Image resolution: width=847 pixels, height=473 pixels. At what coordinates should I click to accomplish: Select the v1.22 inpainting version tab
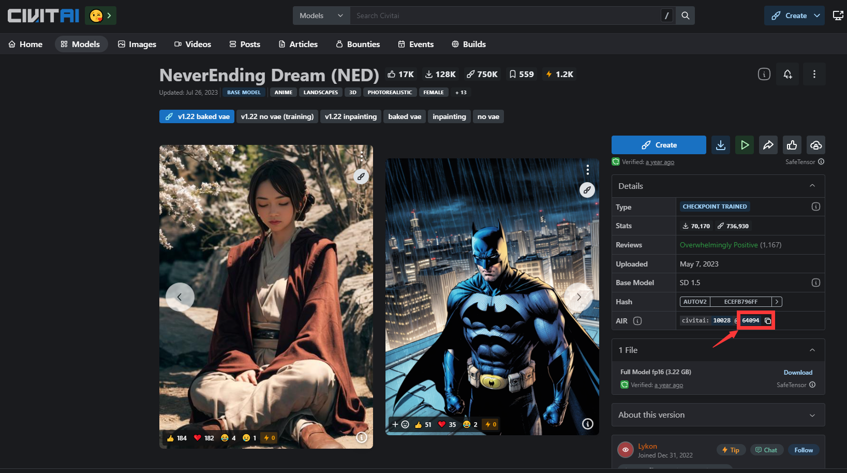coord(350,116)
